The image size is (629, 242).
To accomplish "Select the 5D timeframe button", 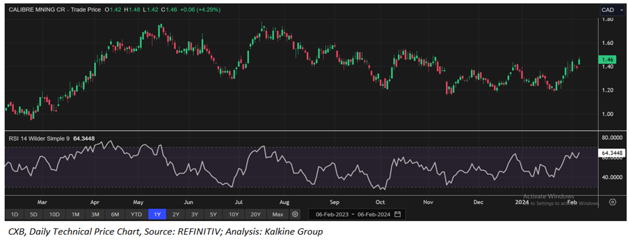I will coord(34,214).
